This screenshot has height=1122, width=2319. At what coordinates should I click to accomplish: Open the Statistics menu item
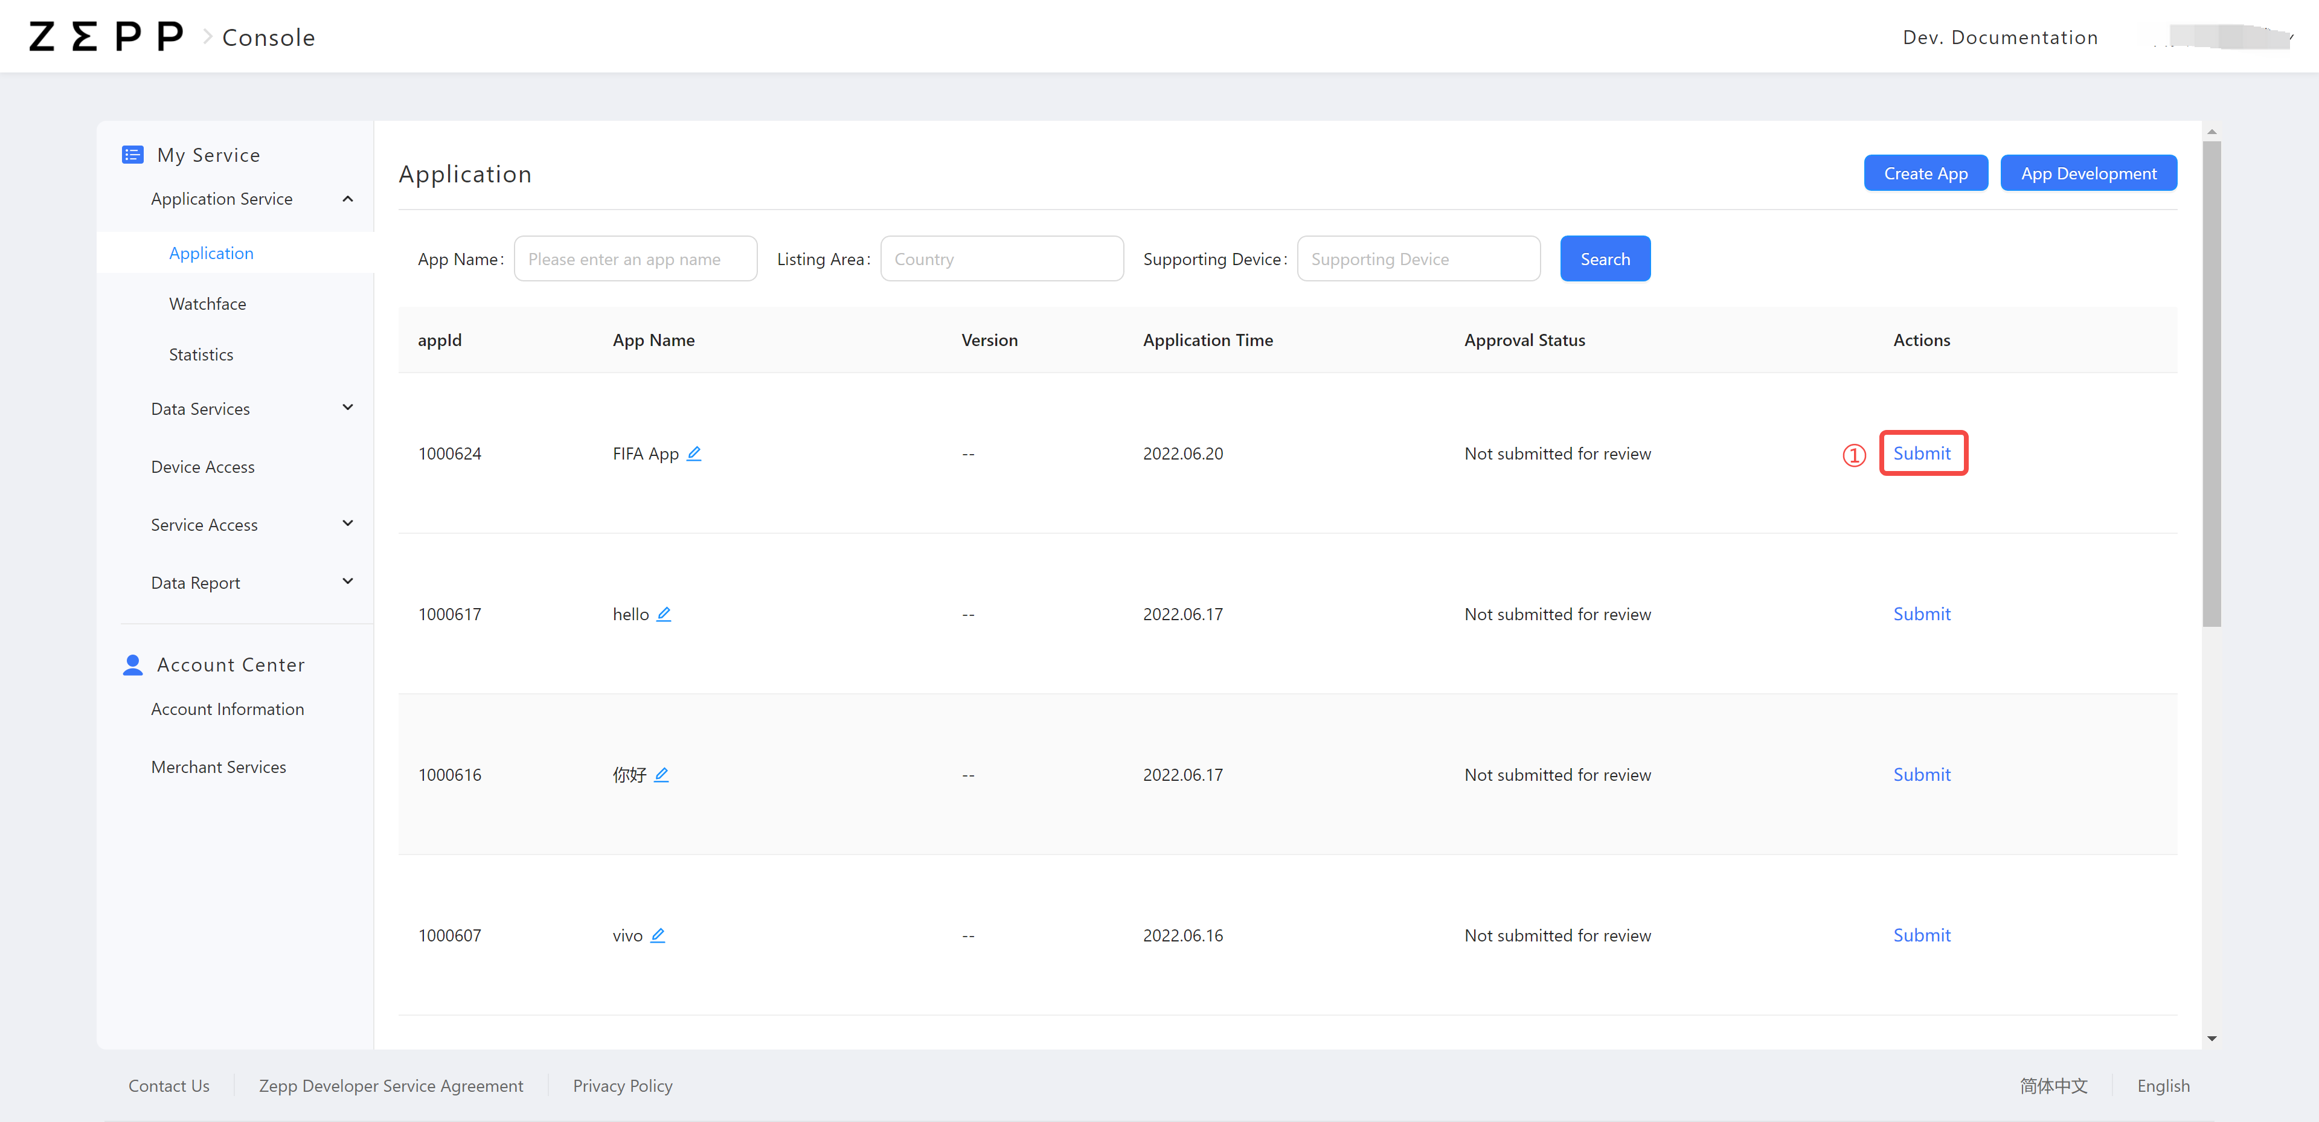coord(200,355)
